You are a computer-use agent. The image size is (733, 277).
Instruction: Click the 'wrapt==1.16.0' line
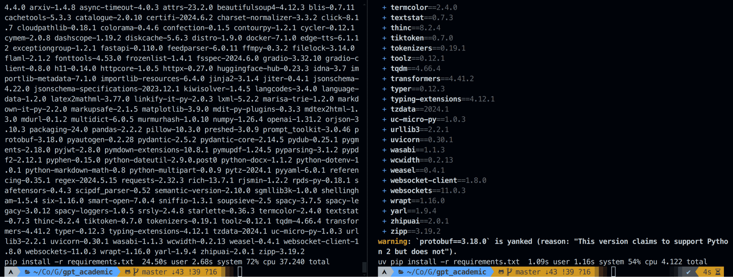click(413, 201)
